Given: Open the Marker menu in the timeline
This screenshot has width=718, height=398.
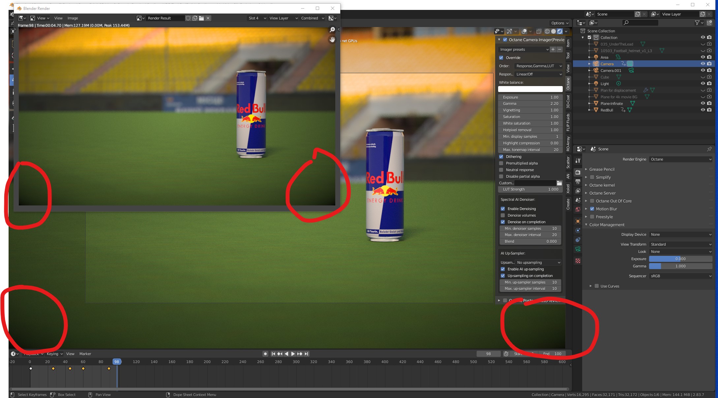Looking at the screenshot, I should coord(85,354).
